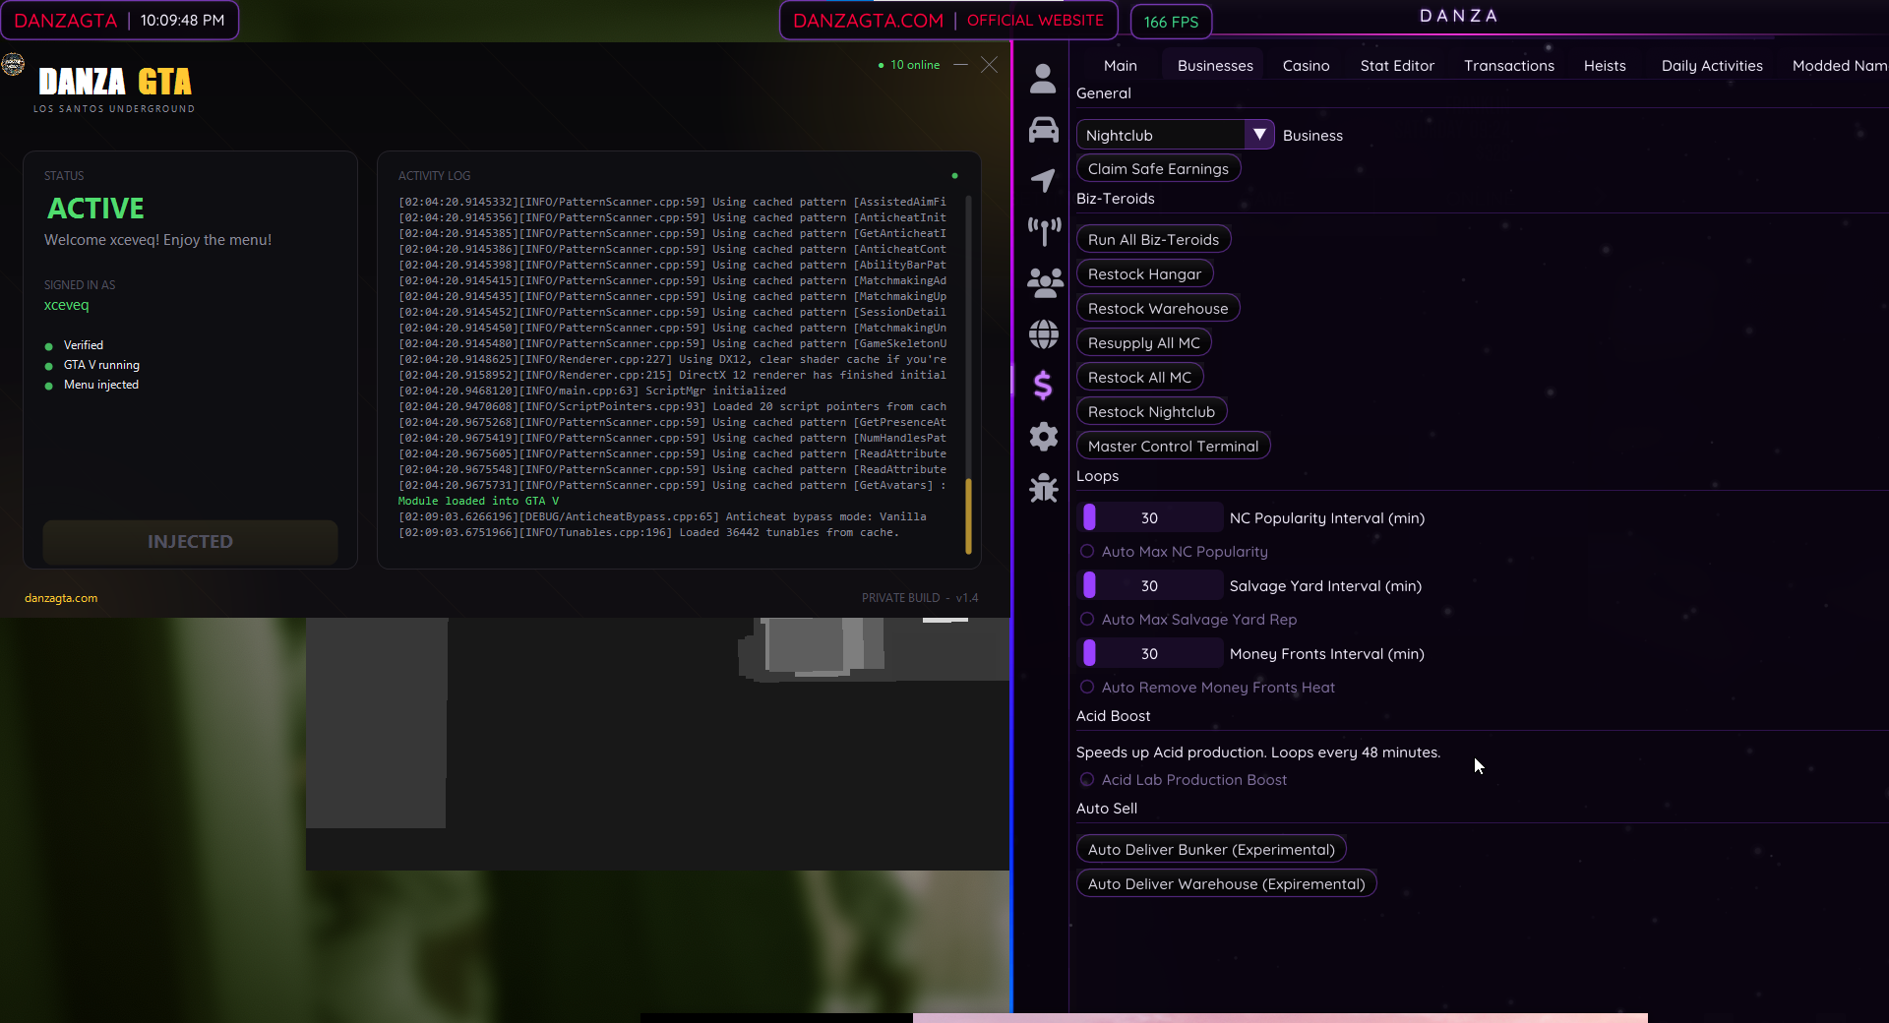Open Master Control Terminal

[1173, 447]
